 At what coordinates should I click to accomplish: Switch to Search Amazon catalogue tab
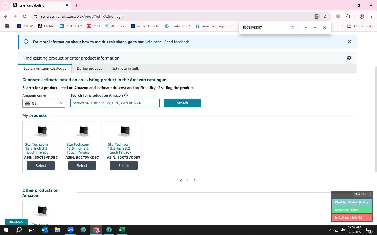coord(45,68)
